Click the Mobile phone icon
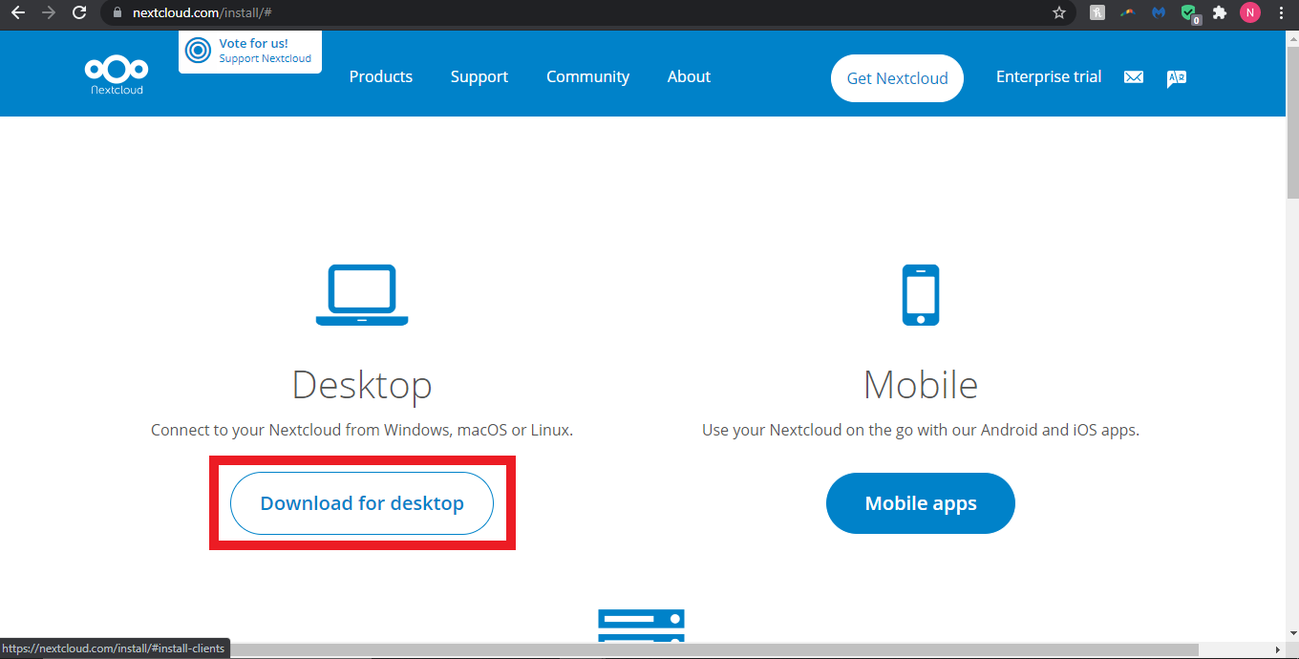 click(x=921, y=295)
